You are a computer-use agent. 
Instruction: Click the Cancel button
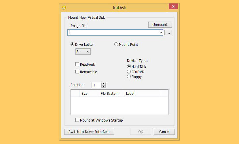(x=164, y=132)
